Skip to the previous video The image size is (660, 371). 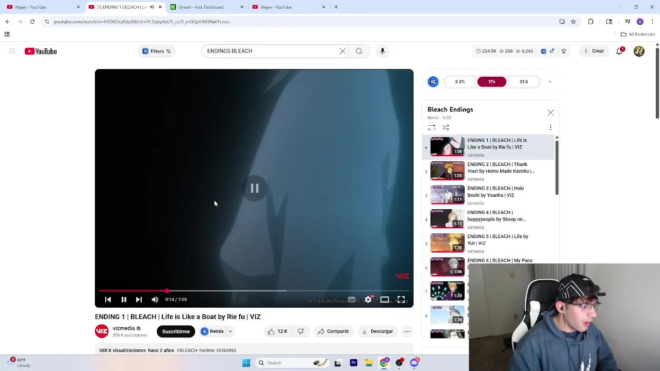(x=108, y=299)
